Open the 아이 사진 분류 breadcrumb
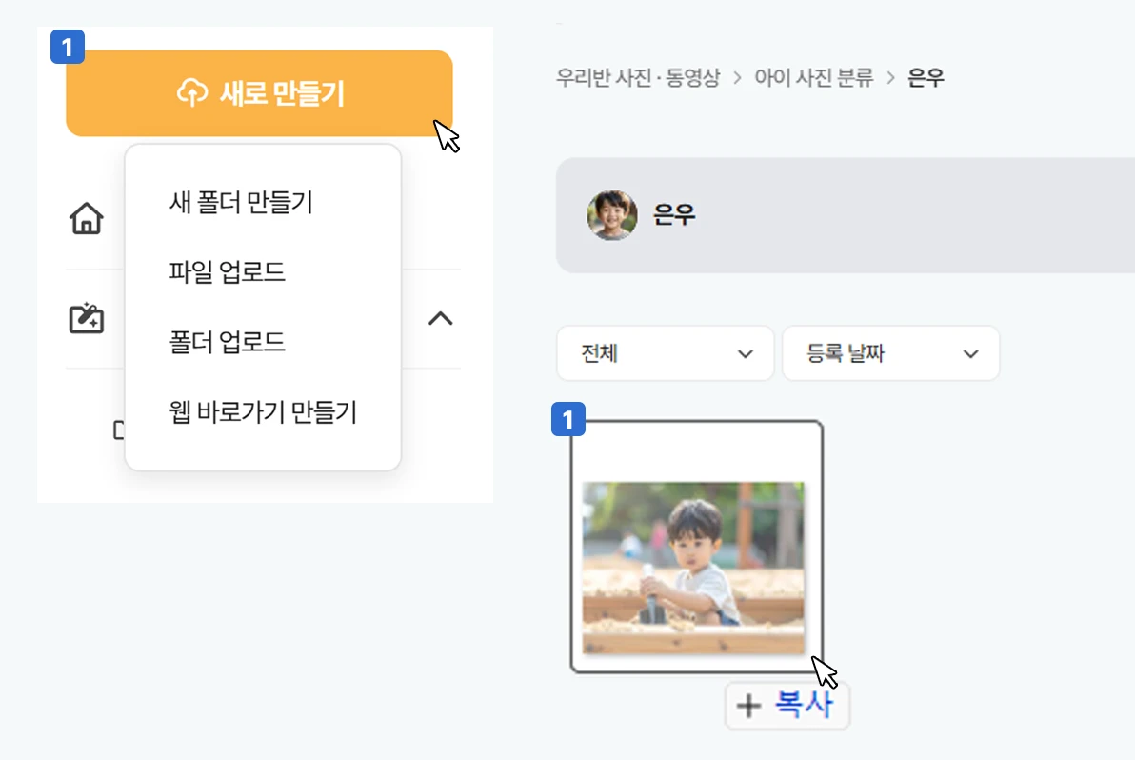Viewport: 1135px width, 760px height. pyautogui.click(x=814, y=78)
